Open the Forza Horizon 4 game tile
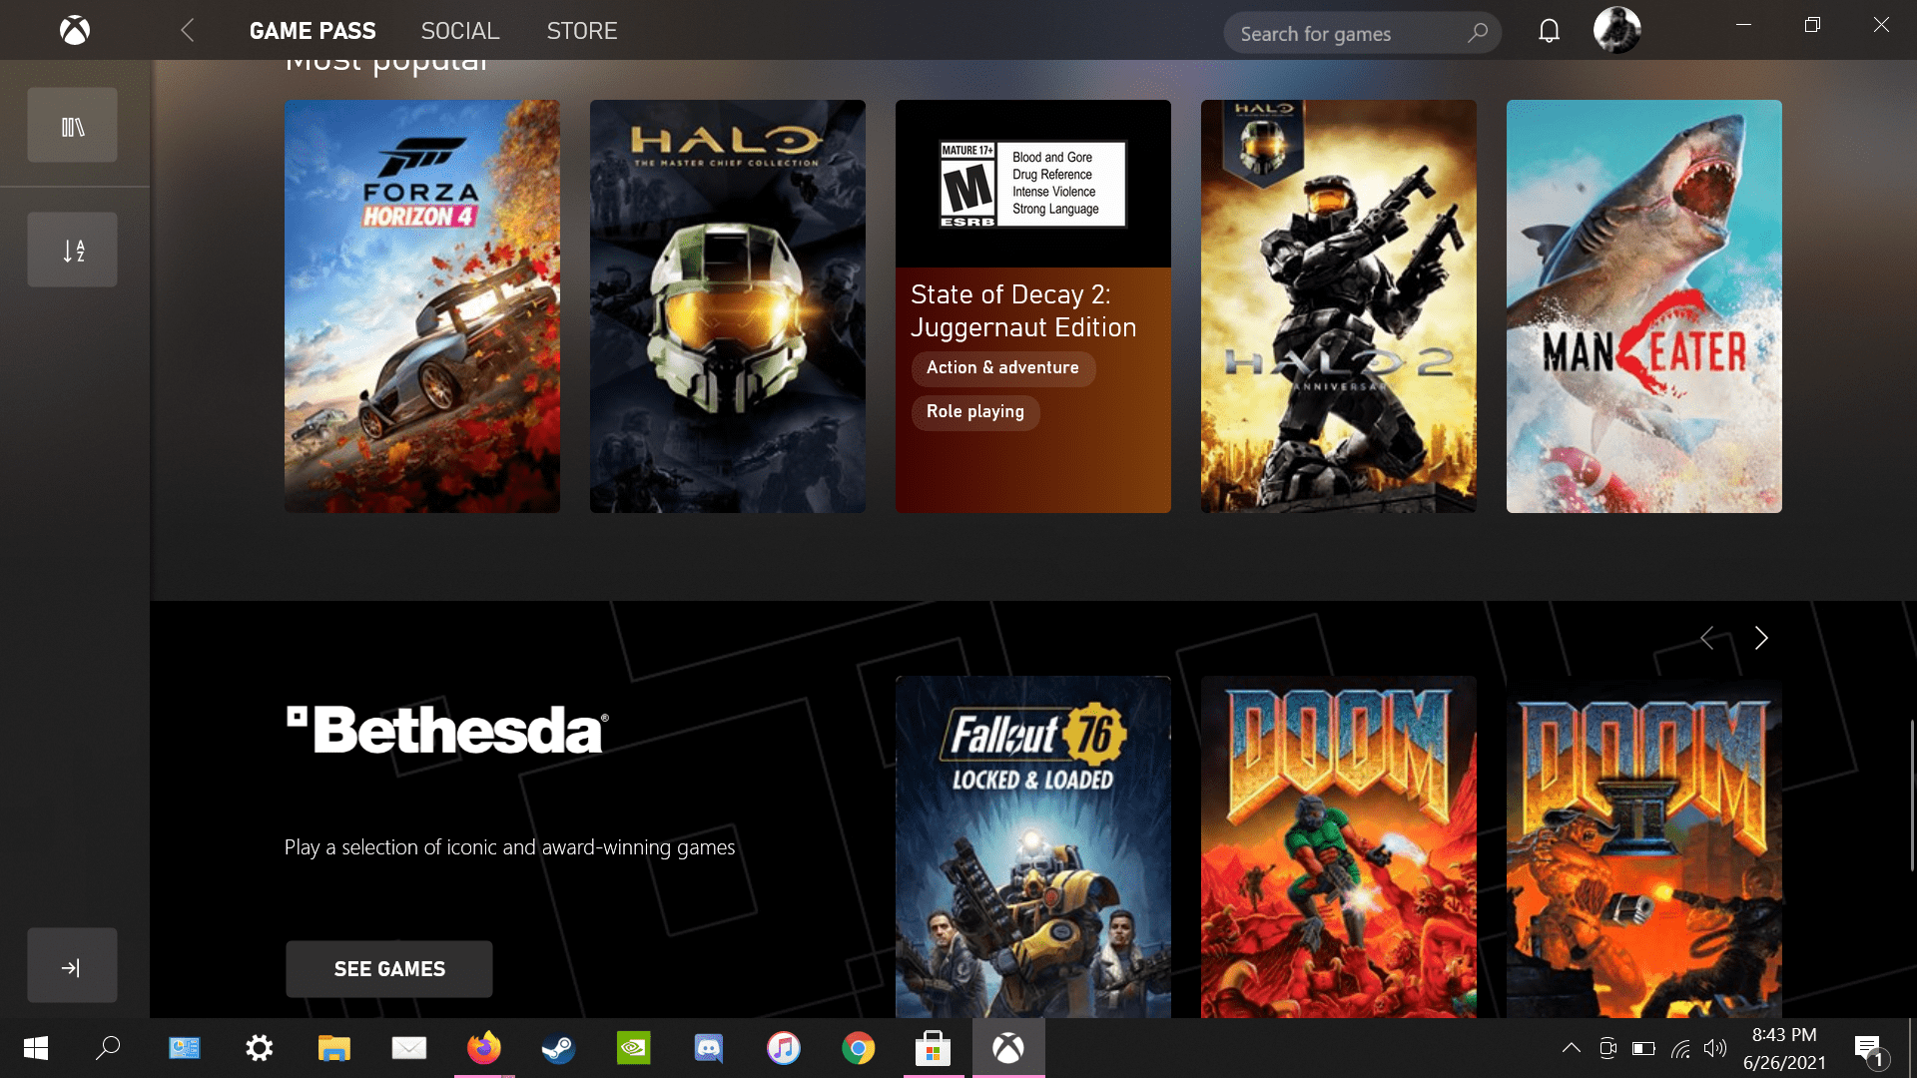The width and height of the screenshot is (1917, 1078). click(x=422, y=306)
